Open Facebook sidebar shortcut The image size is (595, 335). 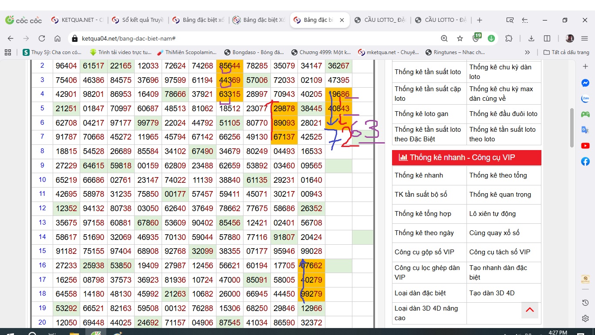pyautogui.click(x=585, y=161)
